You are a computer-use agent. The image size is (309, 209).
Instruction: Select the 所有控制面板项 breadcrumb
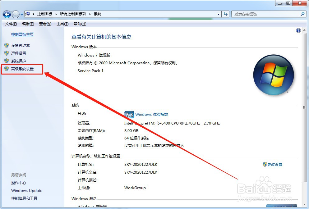[73, 14]
